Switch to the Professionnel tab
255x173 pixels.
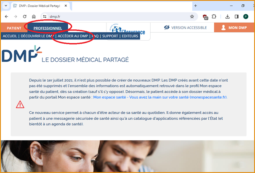[x=48, y=28]
